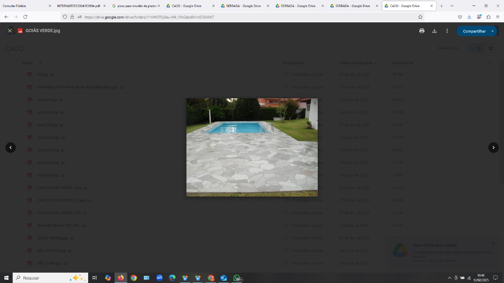504x283 pixels.
Task: Go to the next image
Action: tap(493, 147)
